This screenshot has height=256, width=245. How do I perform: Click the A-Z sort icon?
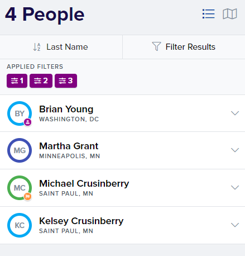(x=37, y=47)
